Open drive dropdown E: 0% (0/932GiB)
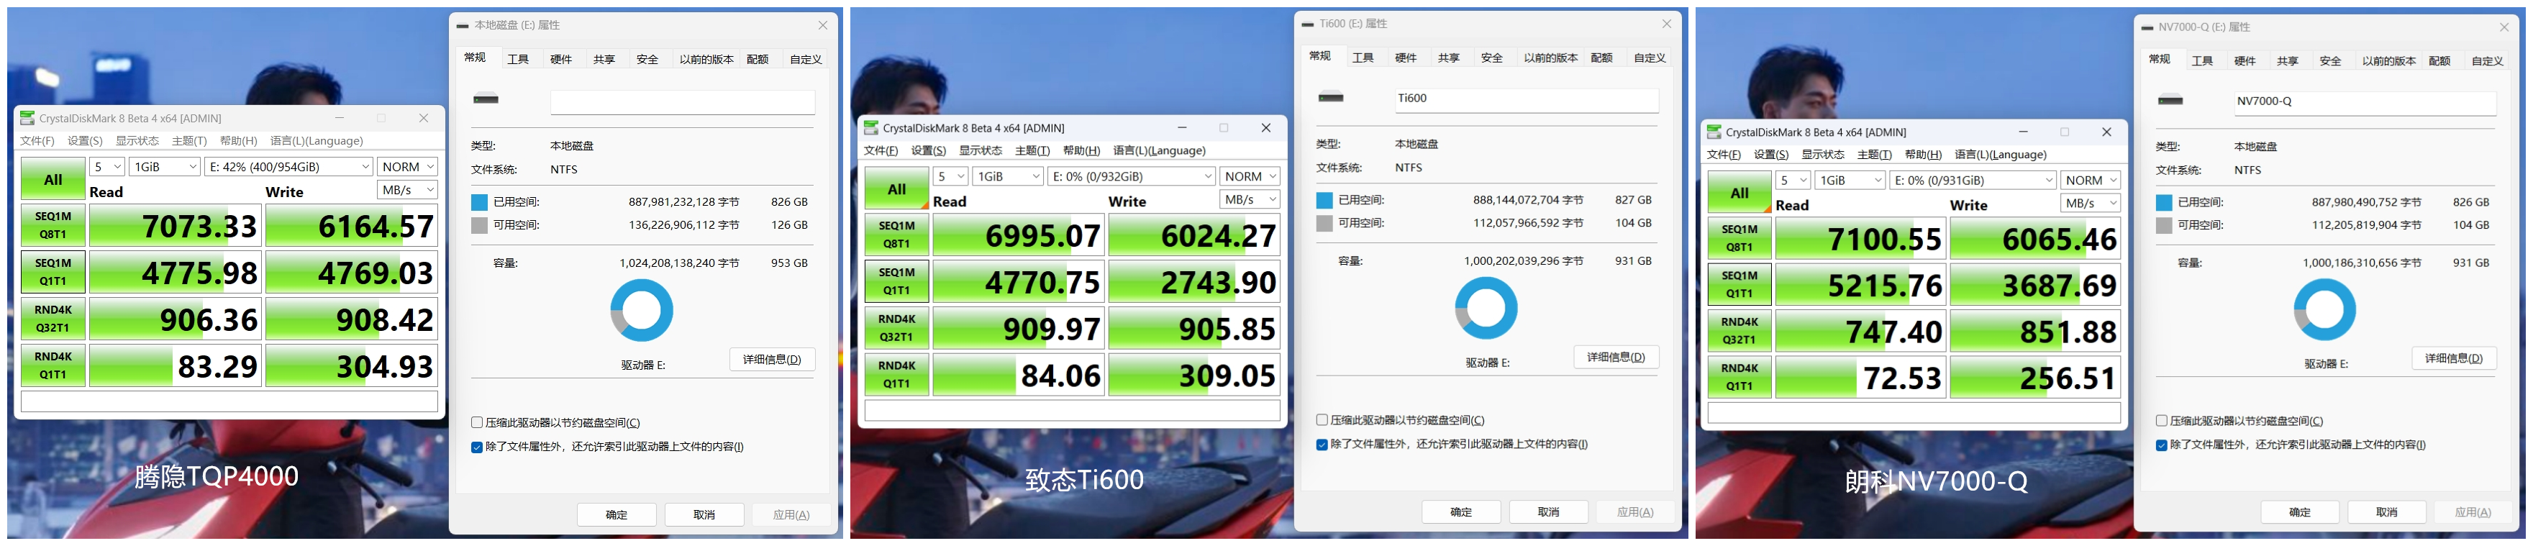The width and height of the screenshot is (2533, 546). pyautogui.click(x=1132, y=176)
